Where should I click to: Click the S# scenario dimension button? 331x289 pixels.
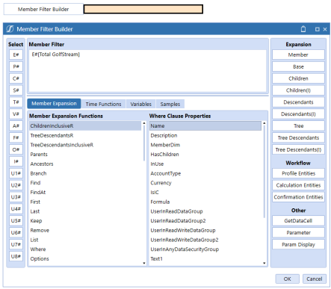(16, 90)
